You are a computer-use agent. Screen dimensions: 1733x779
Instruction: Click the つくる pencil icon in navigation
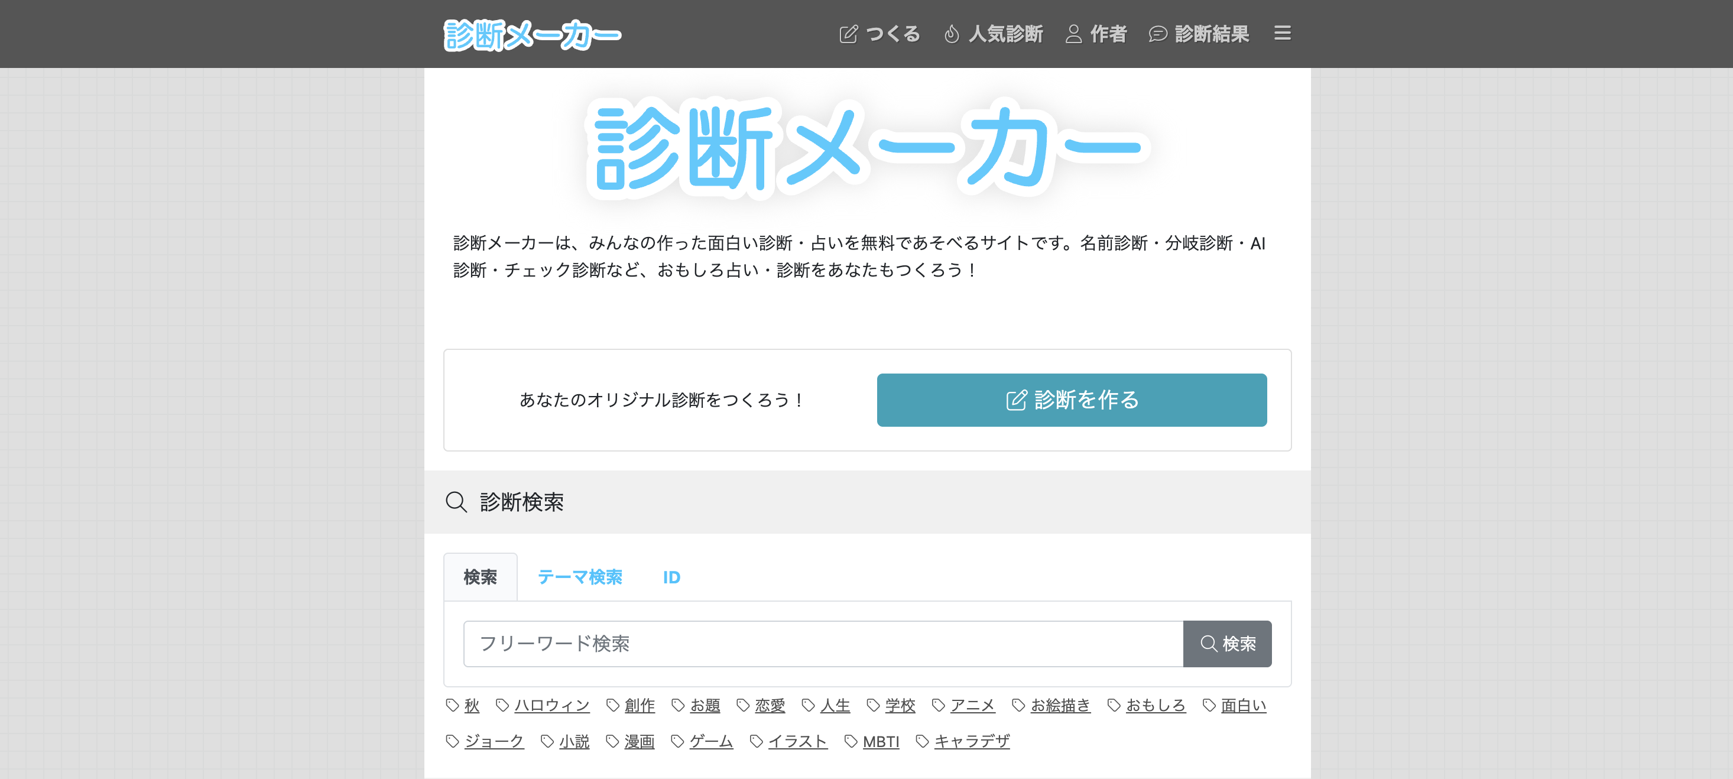(x=848, y=34)
